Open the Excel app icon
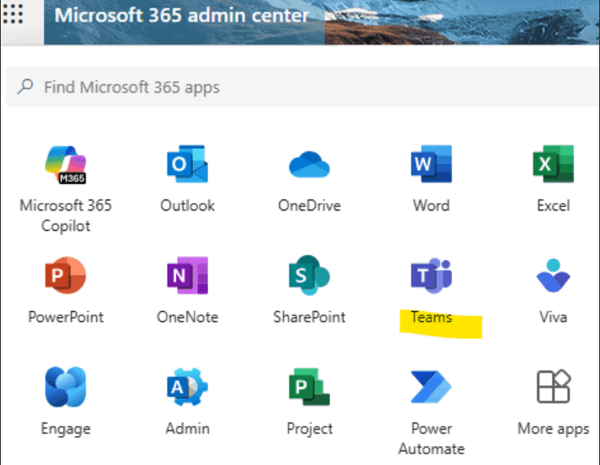Image resolution: width=600 pixels, height=465 pixels. (x=553, y=164)
